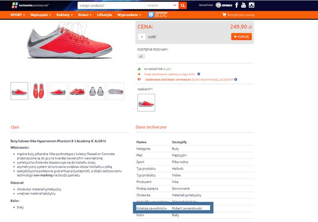Visit the Facebook page icon

tap(236, 5)
